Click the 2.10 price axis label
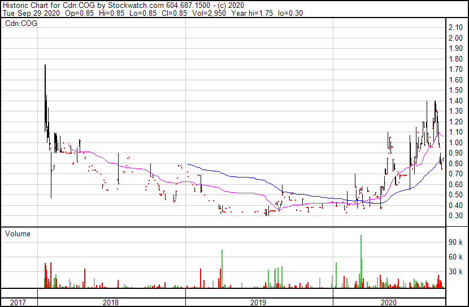The image size is (469, 307). [x=455, y=28]
